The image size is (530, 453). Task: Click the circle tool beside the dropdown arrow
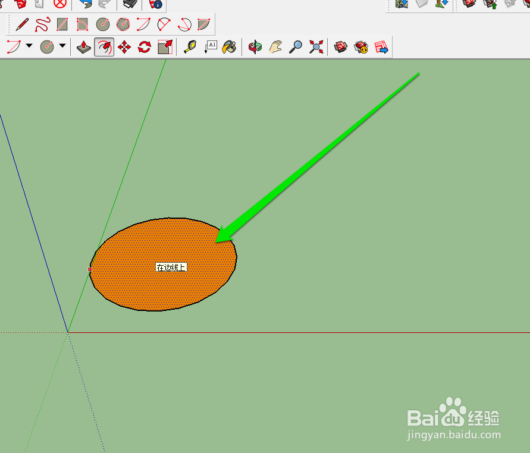(x=47, y=46)
